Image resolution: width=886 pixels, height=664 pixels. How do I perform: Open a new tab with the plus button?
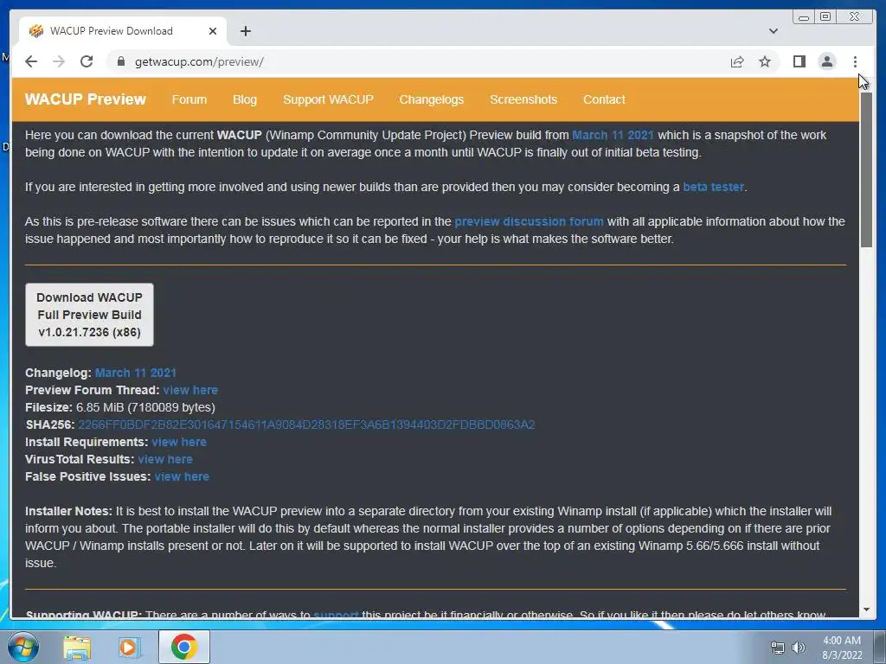[245, 31]
